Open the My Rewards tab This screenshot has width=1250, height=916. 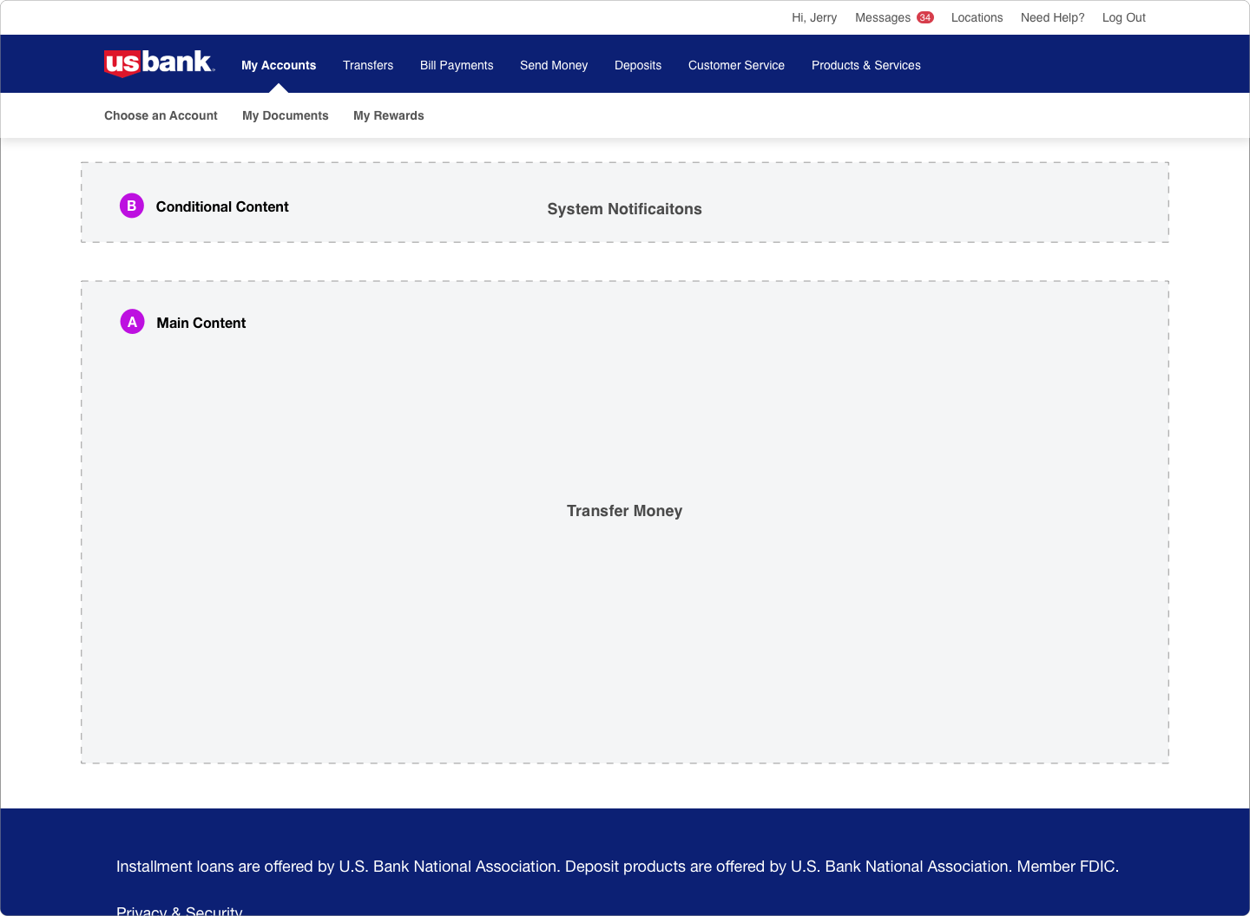pos(389,115)
